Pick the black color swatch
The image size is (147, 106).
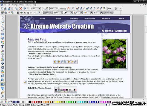[30, 102]
